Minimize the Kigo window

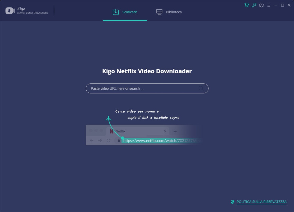click(x=276, y=5)
